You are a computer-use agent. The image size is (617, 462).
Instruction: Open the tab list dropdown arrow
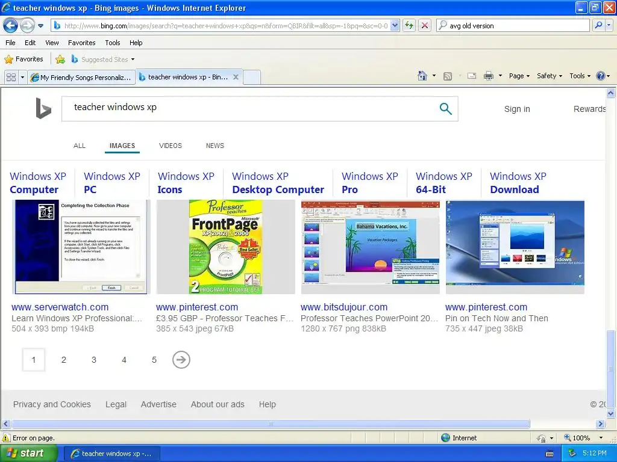(x=22, y=78)
